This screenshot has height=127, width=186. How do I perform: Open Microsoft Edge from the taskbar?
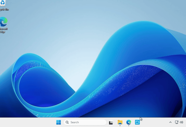click(x=129, y=122)
